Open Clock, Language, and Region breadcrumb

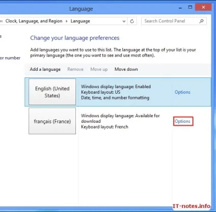click(x=34, y=21)
